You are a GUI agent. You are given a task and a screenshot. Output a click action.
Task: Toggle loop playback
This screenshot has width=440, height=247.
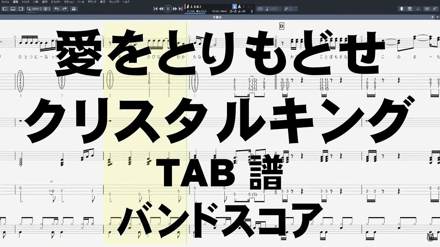[x=260, y=9]
